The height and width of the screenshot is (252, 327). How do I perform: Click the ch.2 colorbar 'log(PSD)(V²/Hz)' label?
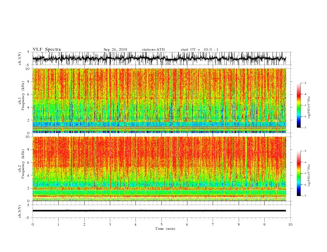pyautogui.click(x=309, y=175)
